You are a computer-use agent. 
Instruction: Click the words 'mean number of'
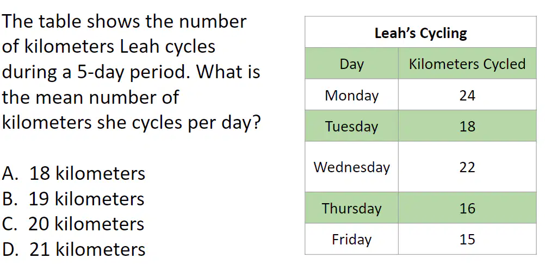coord(107,97)
